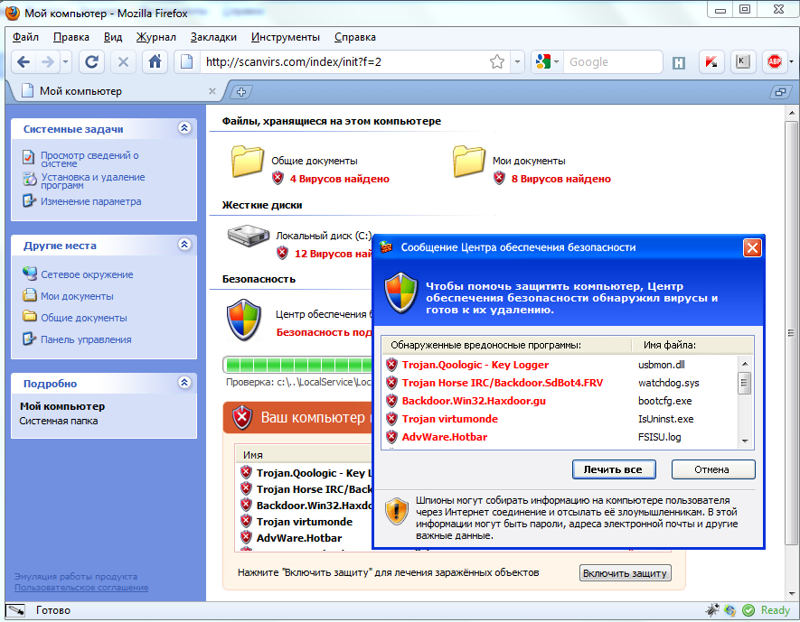Click the Adblock Plus ABP icon

point(774,62)
